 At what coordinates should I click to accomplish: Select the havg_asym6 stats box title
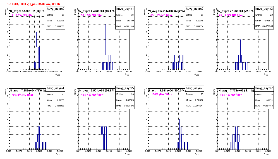click(x=195, y=88)
